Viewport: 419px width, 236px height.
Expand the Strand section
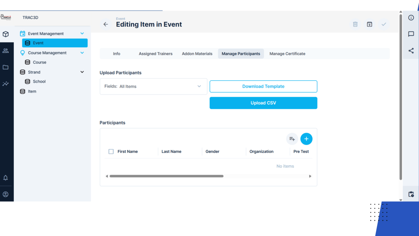[x=82, y=72]
